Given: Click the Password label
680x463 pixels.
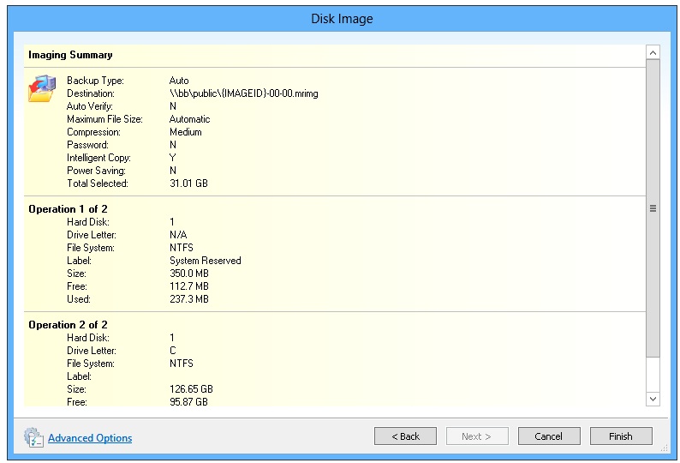Looking at the screenshot, I should pos(87,145).
